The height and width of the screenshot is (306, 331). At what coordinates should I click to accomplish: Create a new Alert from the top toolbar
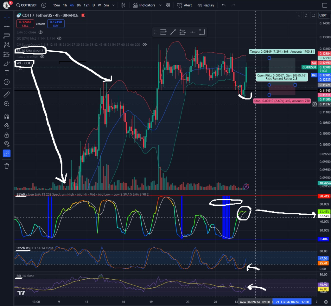[x=185, y=5]
